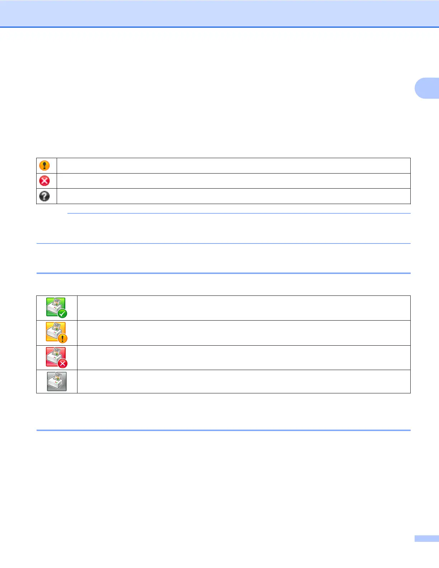Select the gray offline printer icon
The image size is (439, 568).
click(57, 382)
